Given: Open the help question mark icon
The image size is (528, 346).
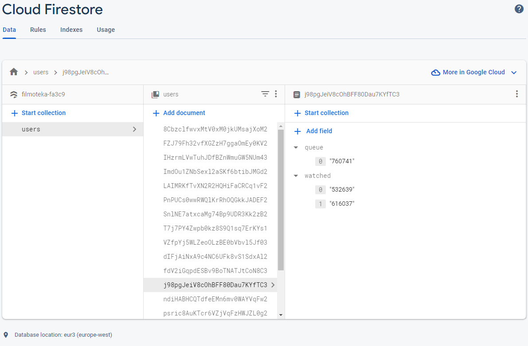Looking at the screenshot, I should point(519,8).
